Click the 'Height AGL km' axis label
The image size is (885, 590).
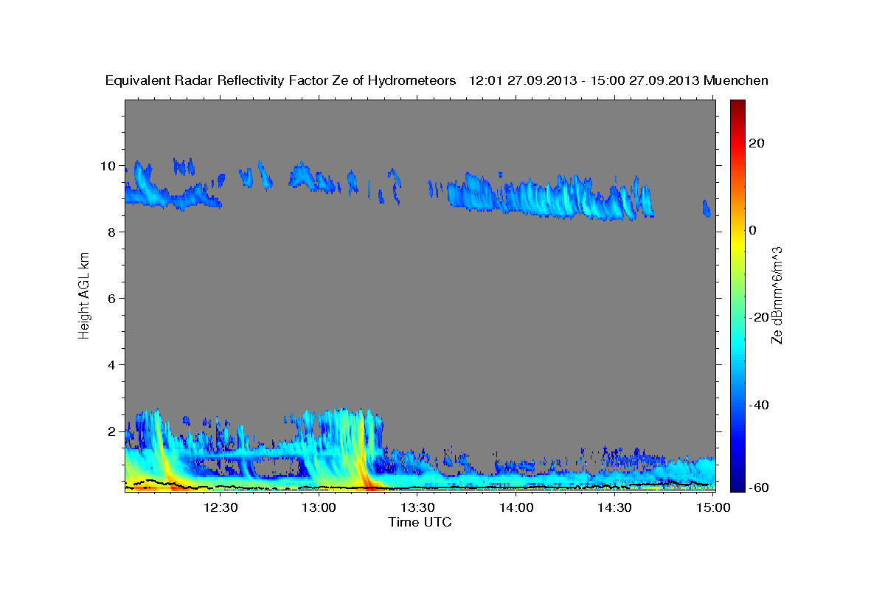tap(85, 295)
